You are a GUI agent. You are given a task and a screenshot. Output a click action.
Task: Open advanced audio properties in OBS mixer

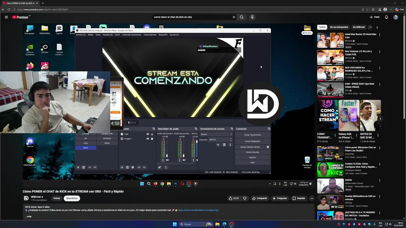click(160, 167)
